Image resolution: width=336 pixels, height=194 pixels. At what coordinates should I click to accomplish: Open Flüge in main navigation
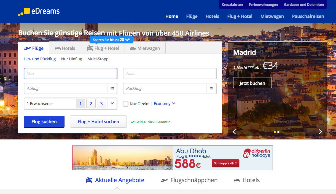coord(192,16)
